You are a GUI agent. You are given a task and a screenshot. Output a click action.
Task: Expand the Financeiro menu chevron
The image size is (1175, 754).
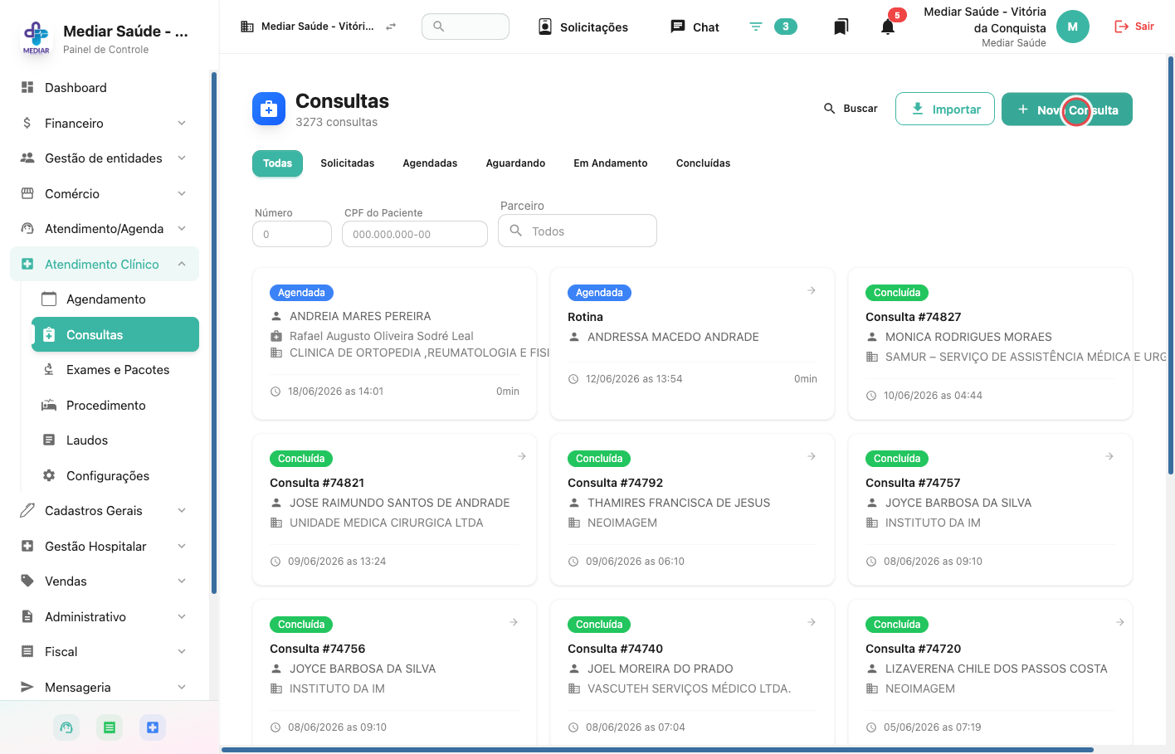click(x=182, y=123)
